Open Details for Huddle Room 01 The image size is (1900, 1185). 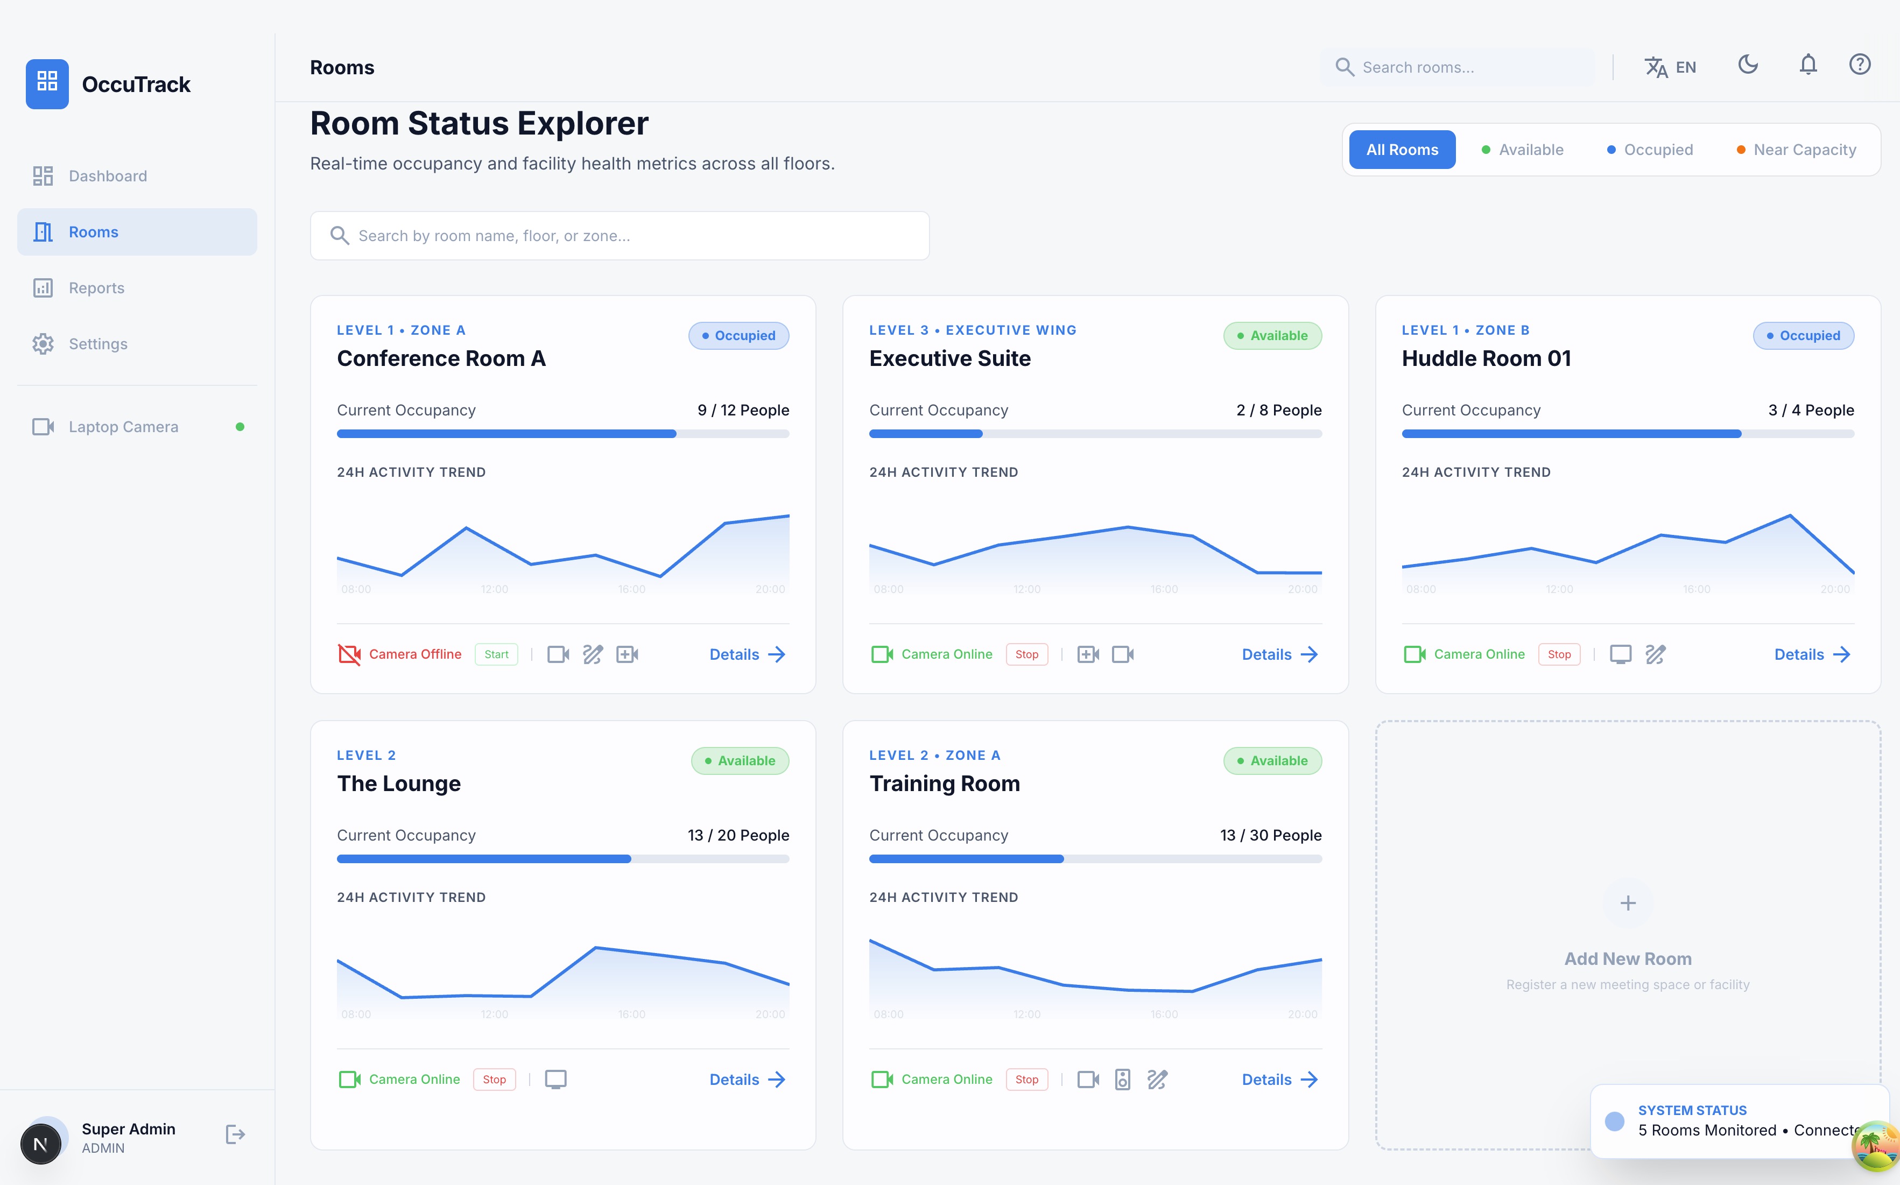tap(1811, 654)
